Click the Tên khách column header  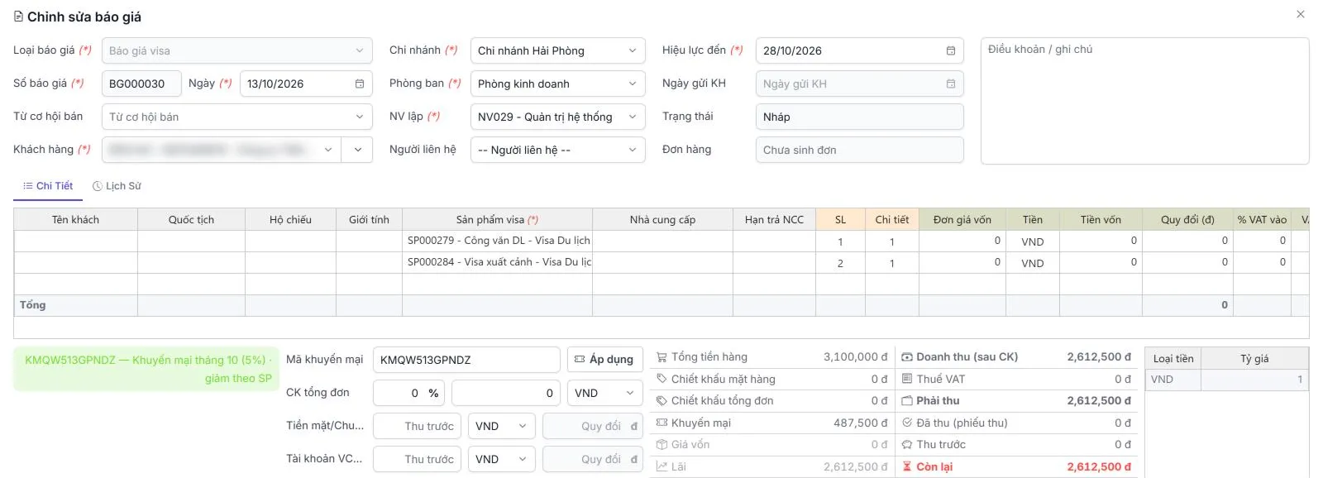click(x=75, y=219)
